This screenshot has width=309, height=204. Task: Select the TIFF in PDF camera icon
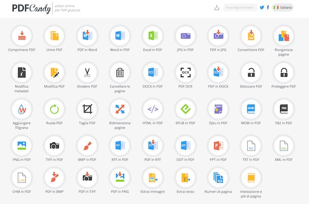(54, 145)
